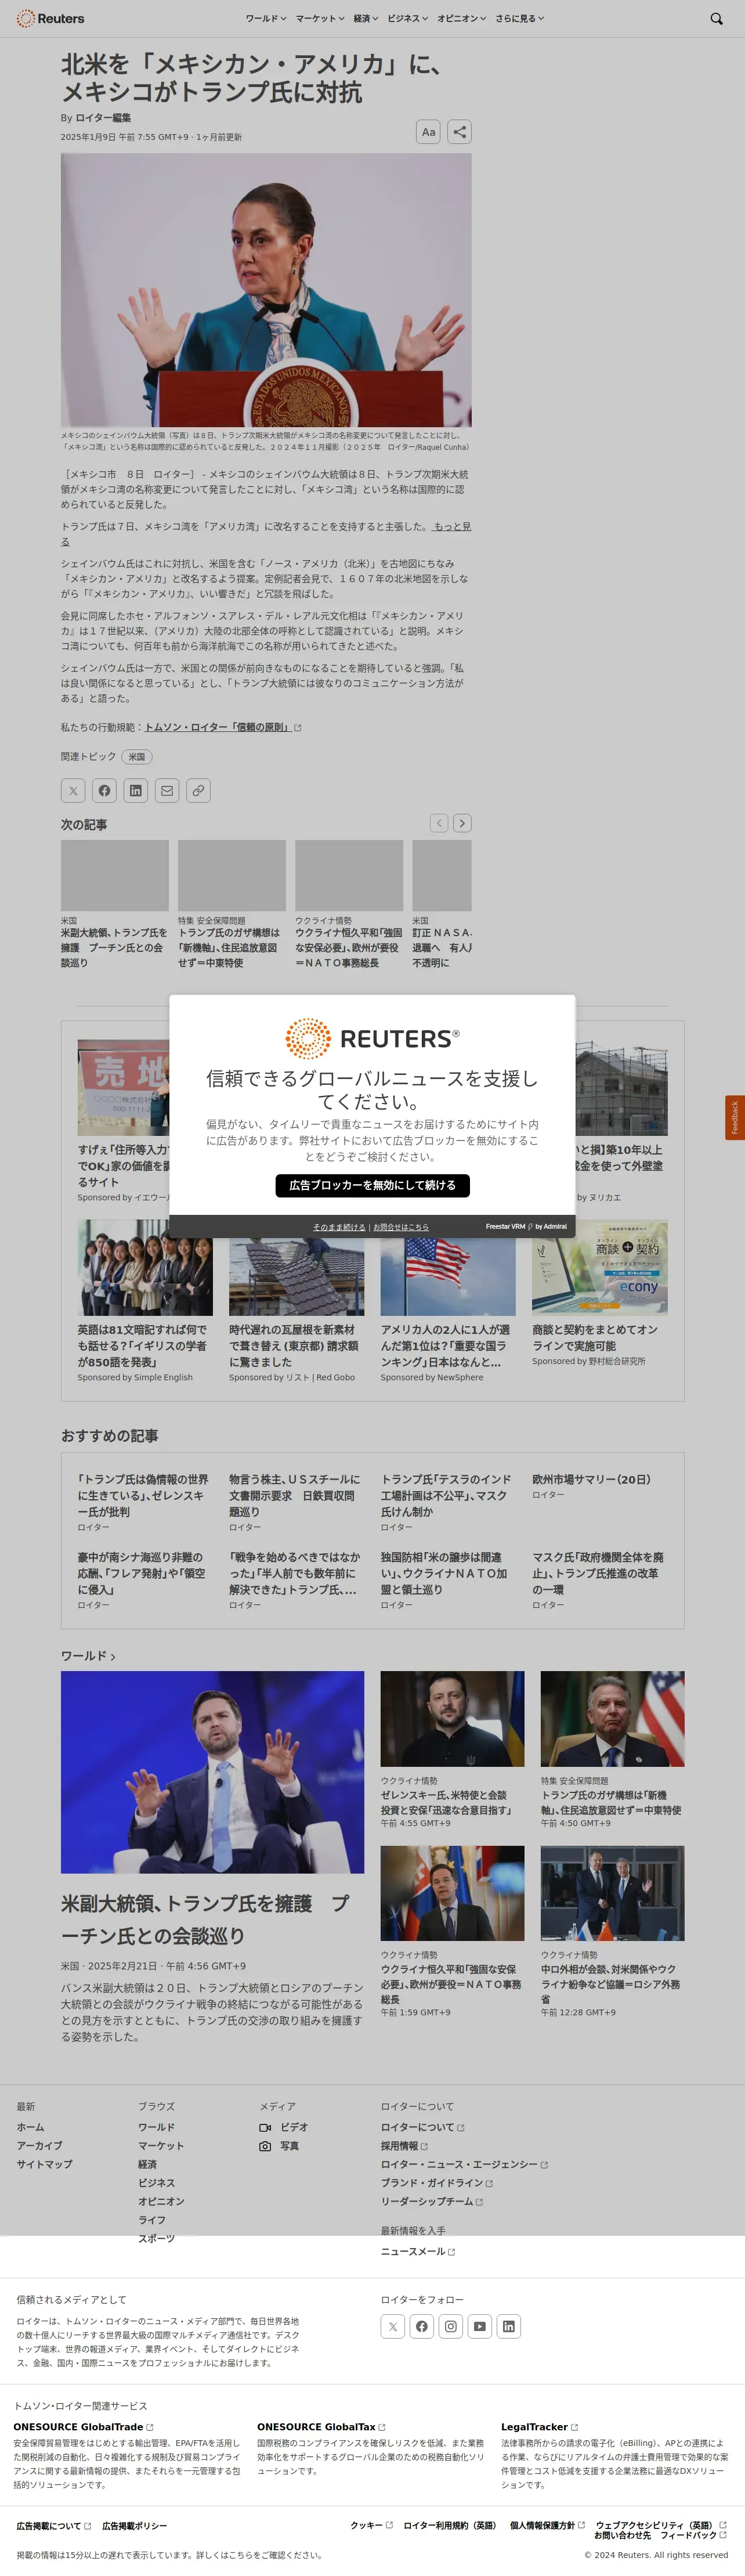The height and width of the screenshot is (2576, 745).
Task: Click そのまま続ける link in popup
Action: [339, 1227]
